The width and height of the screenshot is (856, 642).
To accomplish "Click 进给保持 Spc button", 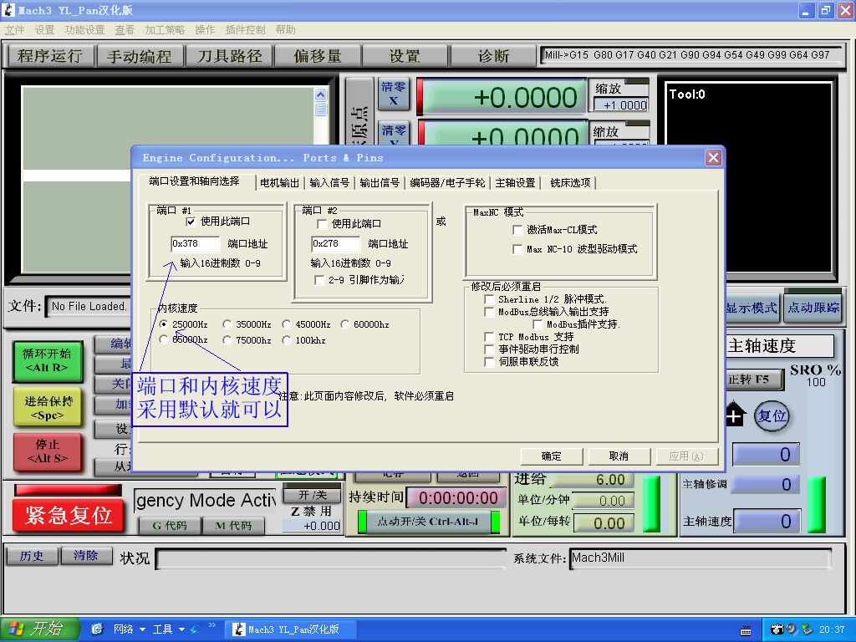I will coord(47,408).
